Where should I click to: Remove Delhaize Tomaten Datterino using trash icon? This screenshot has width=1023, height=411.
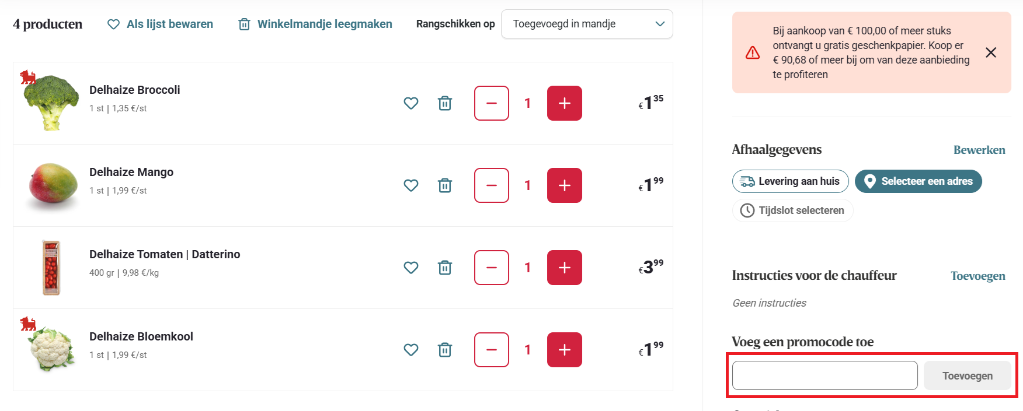[444, 268]
